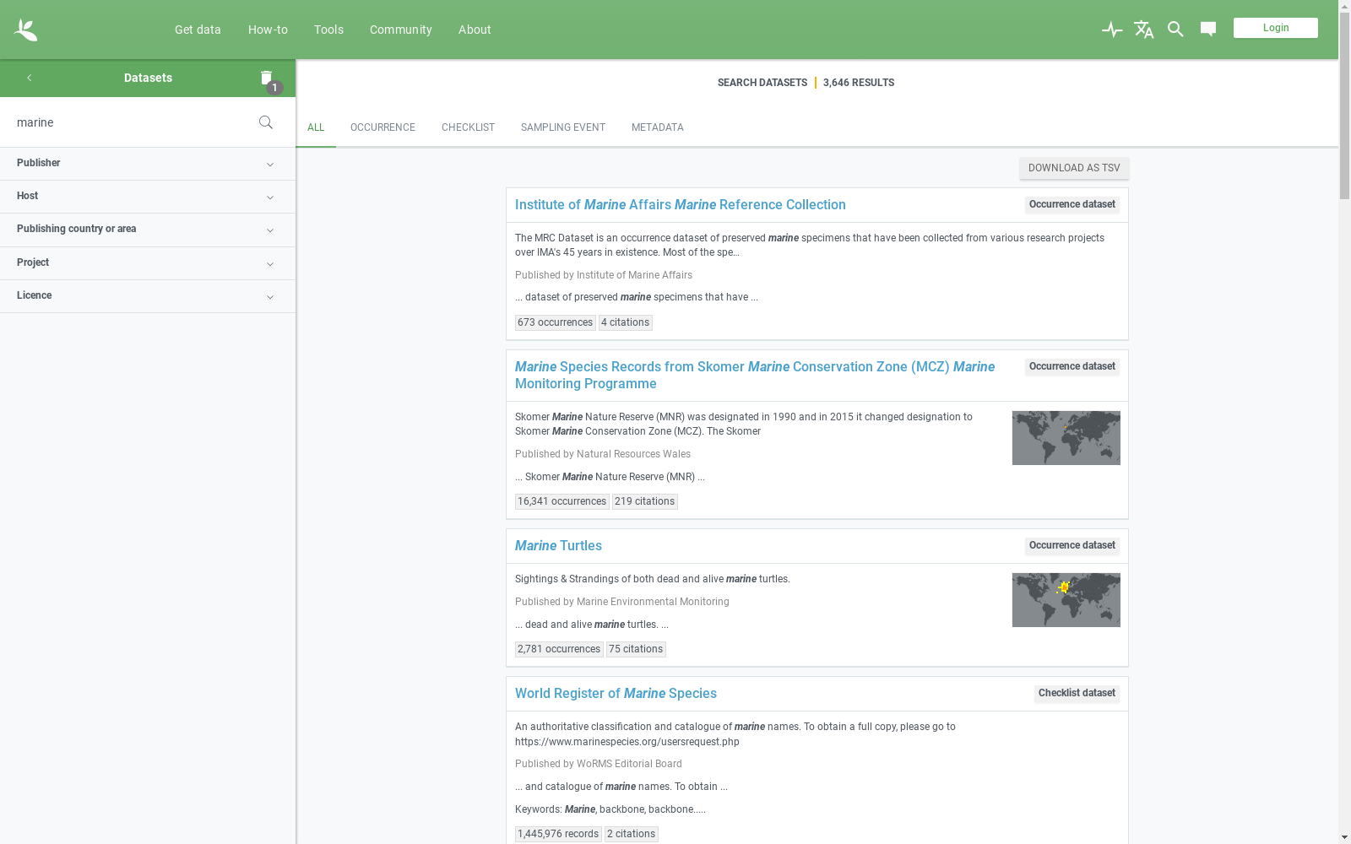This screenshot has width=1351, height=844.
Task: Click the GBIF leaf logo
Action: coord(25,30)
